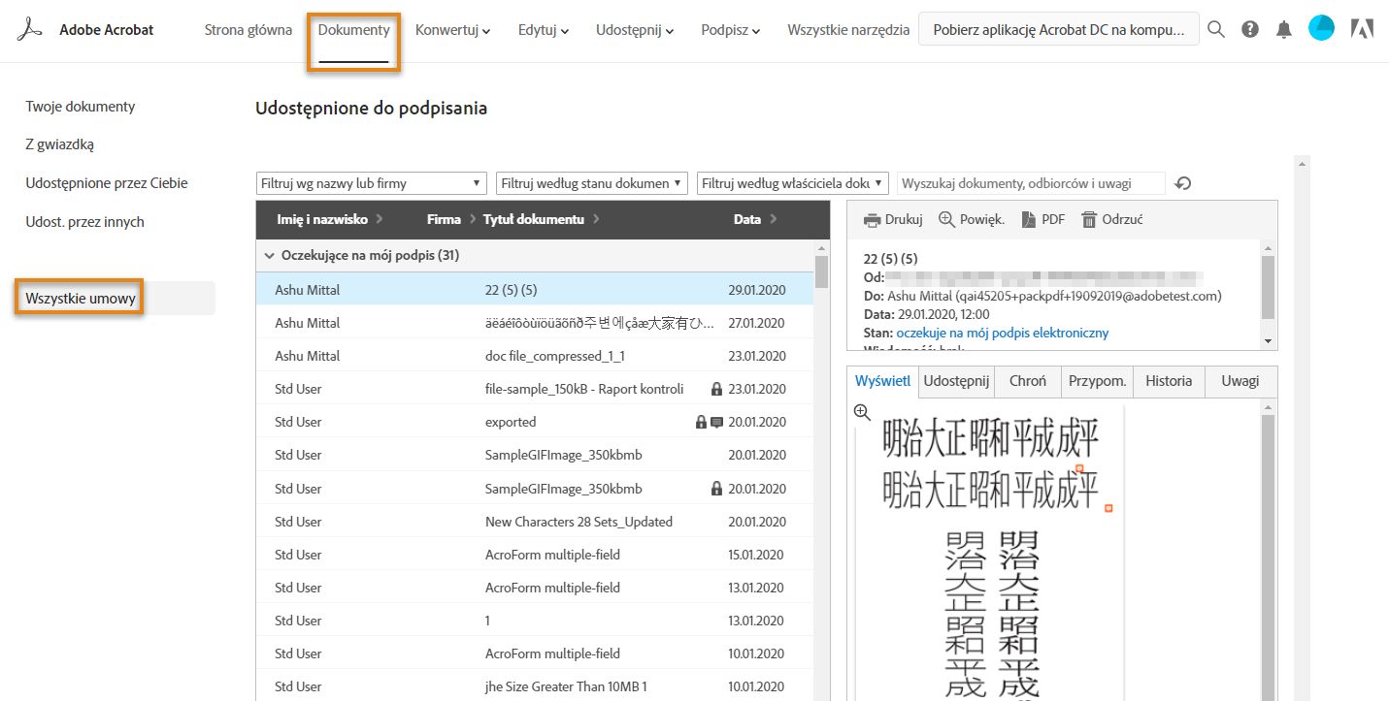The image size is (1389, 701).
Task: Click the reset filters refresh icon
Action: (1182, 183)
